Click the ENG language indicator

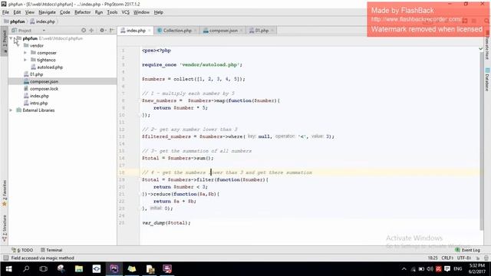(x=458, y=269)
